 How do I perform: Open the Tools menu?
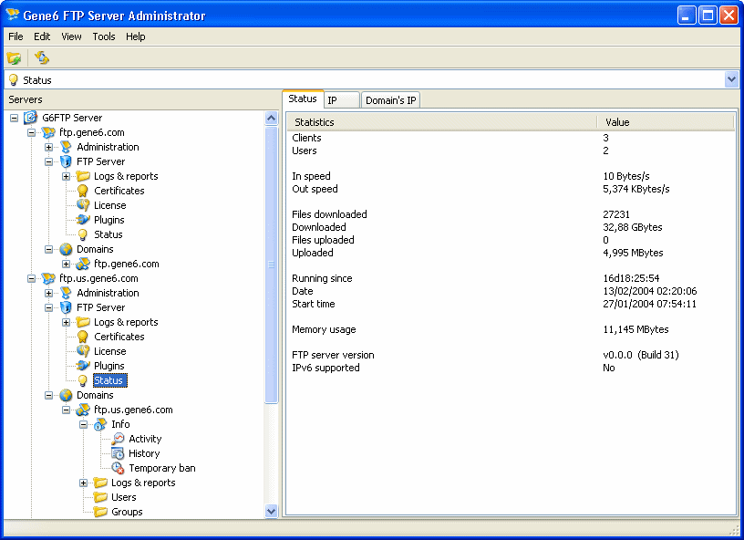[x=103, y=36]
